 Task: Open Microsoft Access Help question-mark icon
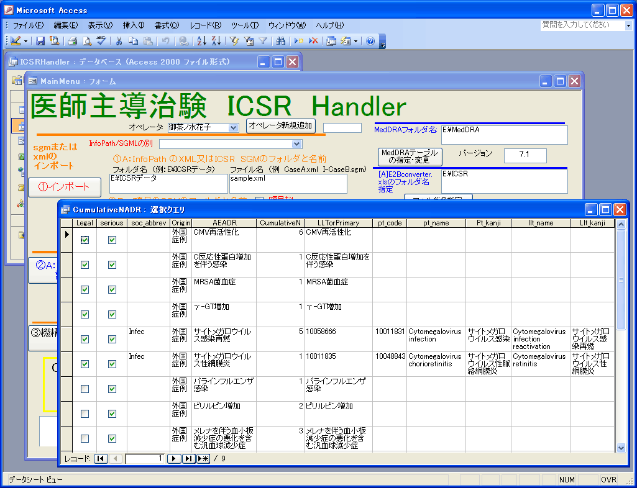pyautogui.click(x=370, y=41)
